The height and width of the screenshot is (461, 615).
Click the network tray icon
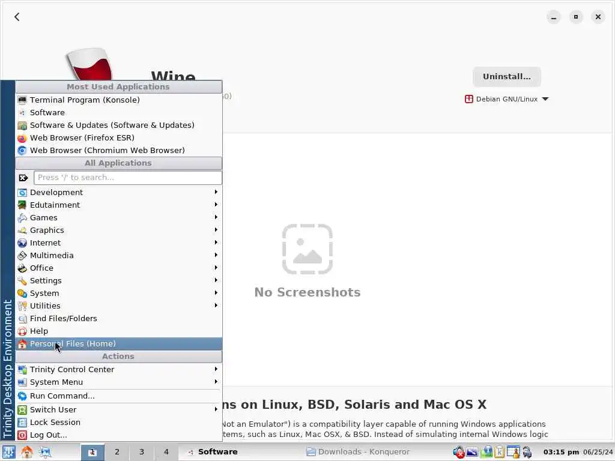pyautogui.click(x=527, y=453)
